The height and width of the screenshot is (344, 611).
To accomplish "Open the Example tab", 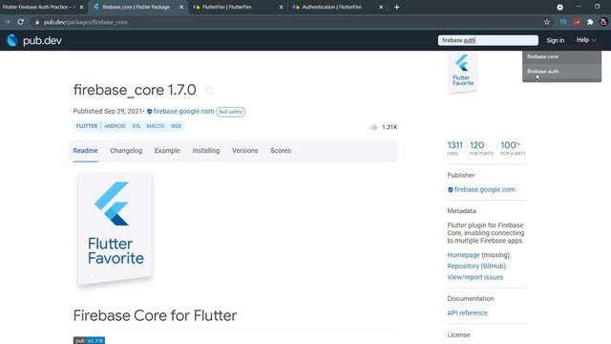I will point(167,151).
